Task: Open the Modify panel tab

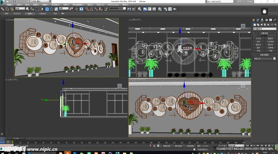Action: tap(258, 20)
